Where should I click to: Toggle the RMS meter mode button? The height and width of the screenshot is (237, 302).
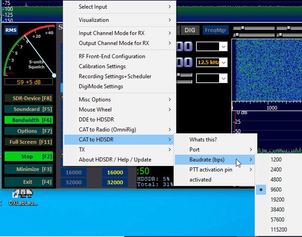tap(11, 30)
